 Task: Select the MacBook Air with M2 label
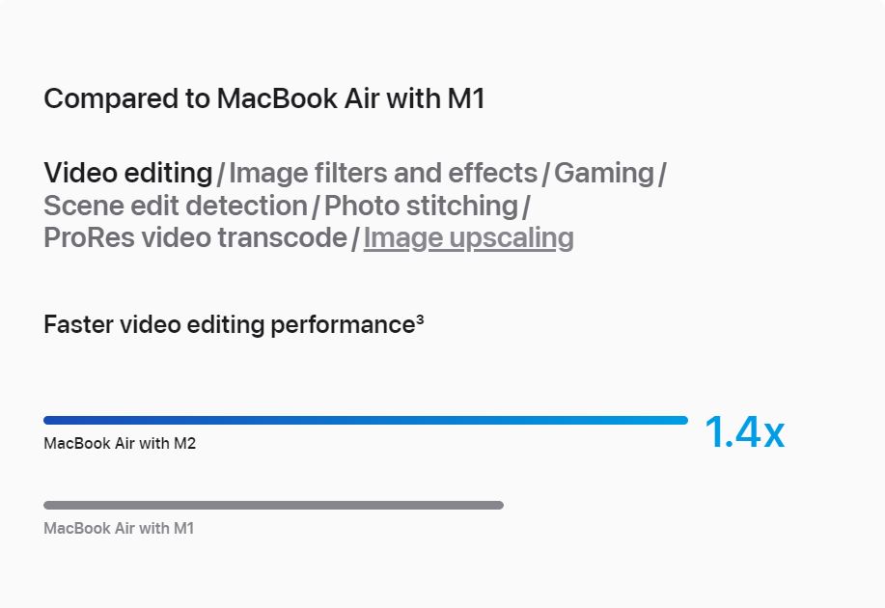(x=120, y=443)
